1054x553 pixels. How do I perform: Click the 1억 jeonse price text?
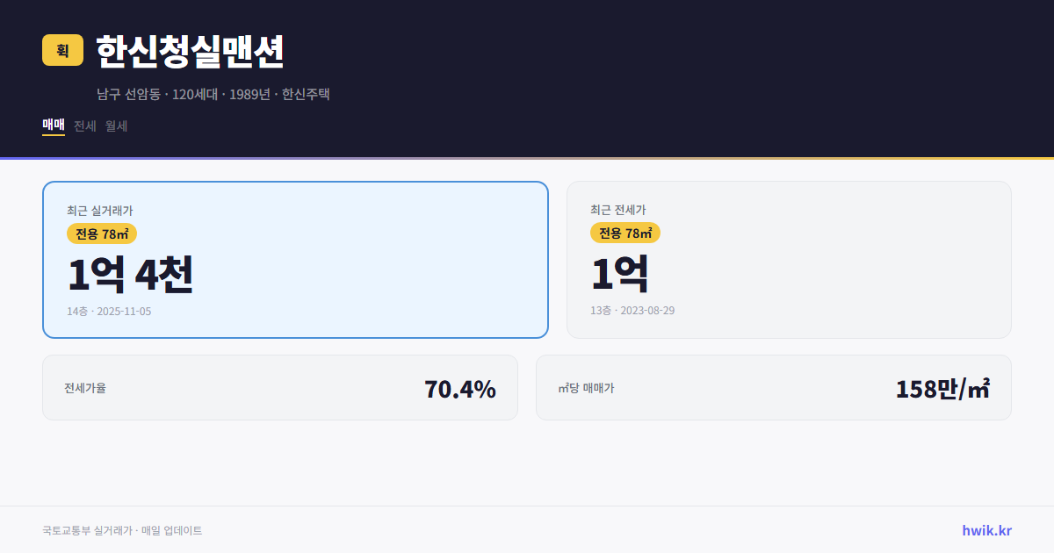(x=618, y=275)
